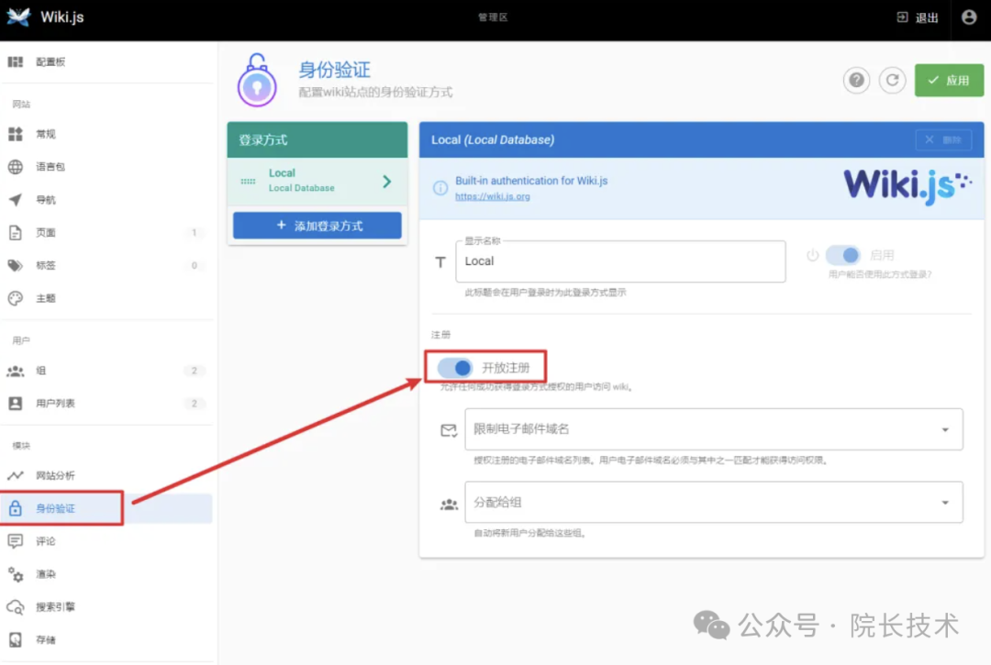The height and width of the screenshot is (665, 991).
Task: Click the 评论 comments icon
Action: (x=16, y=540)
